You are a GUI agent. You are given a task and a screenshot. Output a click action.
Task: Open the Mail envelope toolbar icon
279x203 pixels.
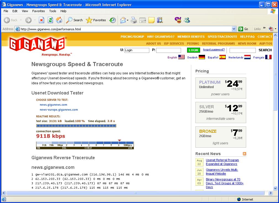[123, 20]
